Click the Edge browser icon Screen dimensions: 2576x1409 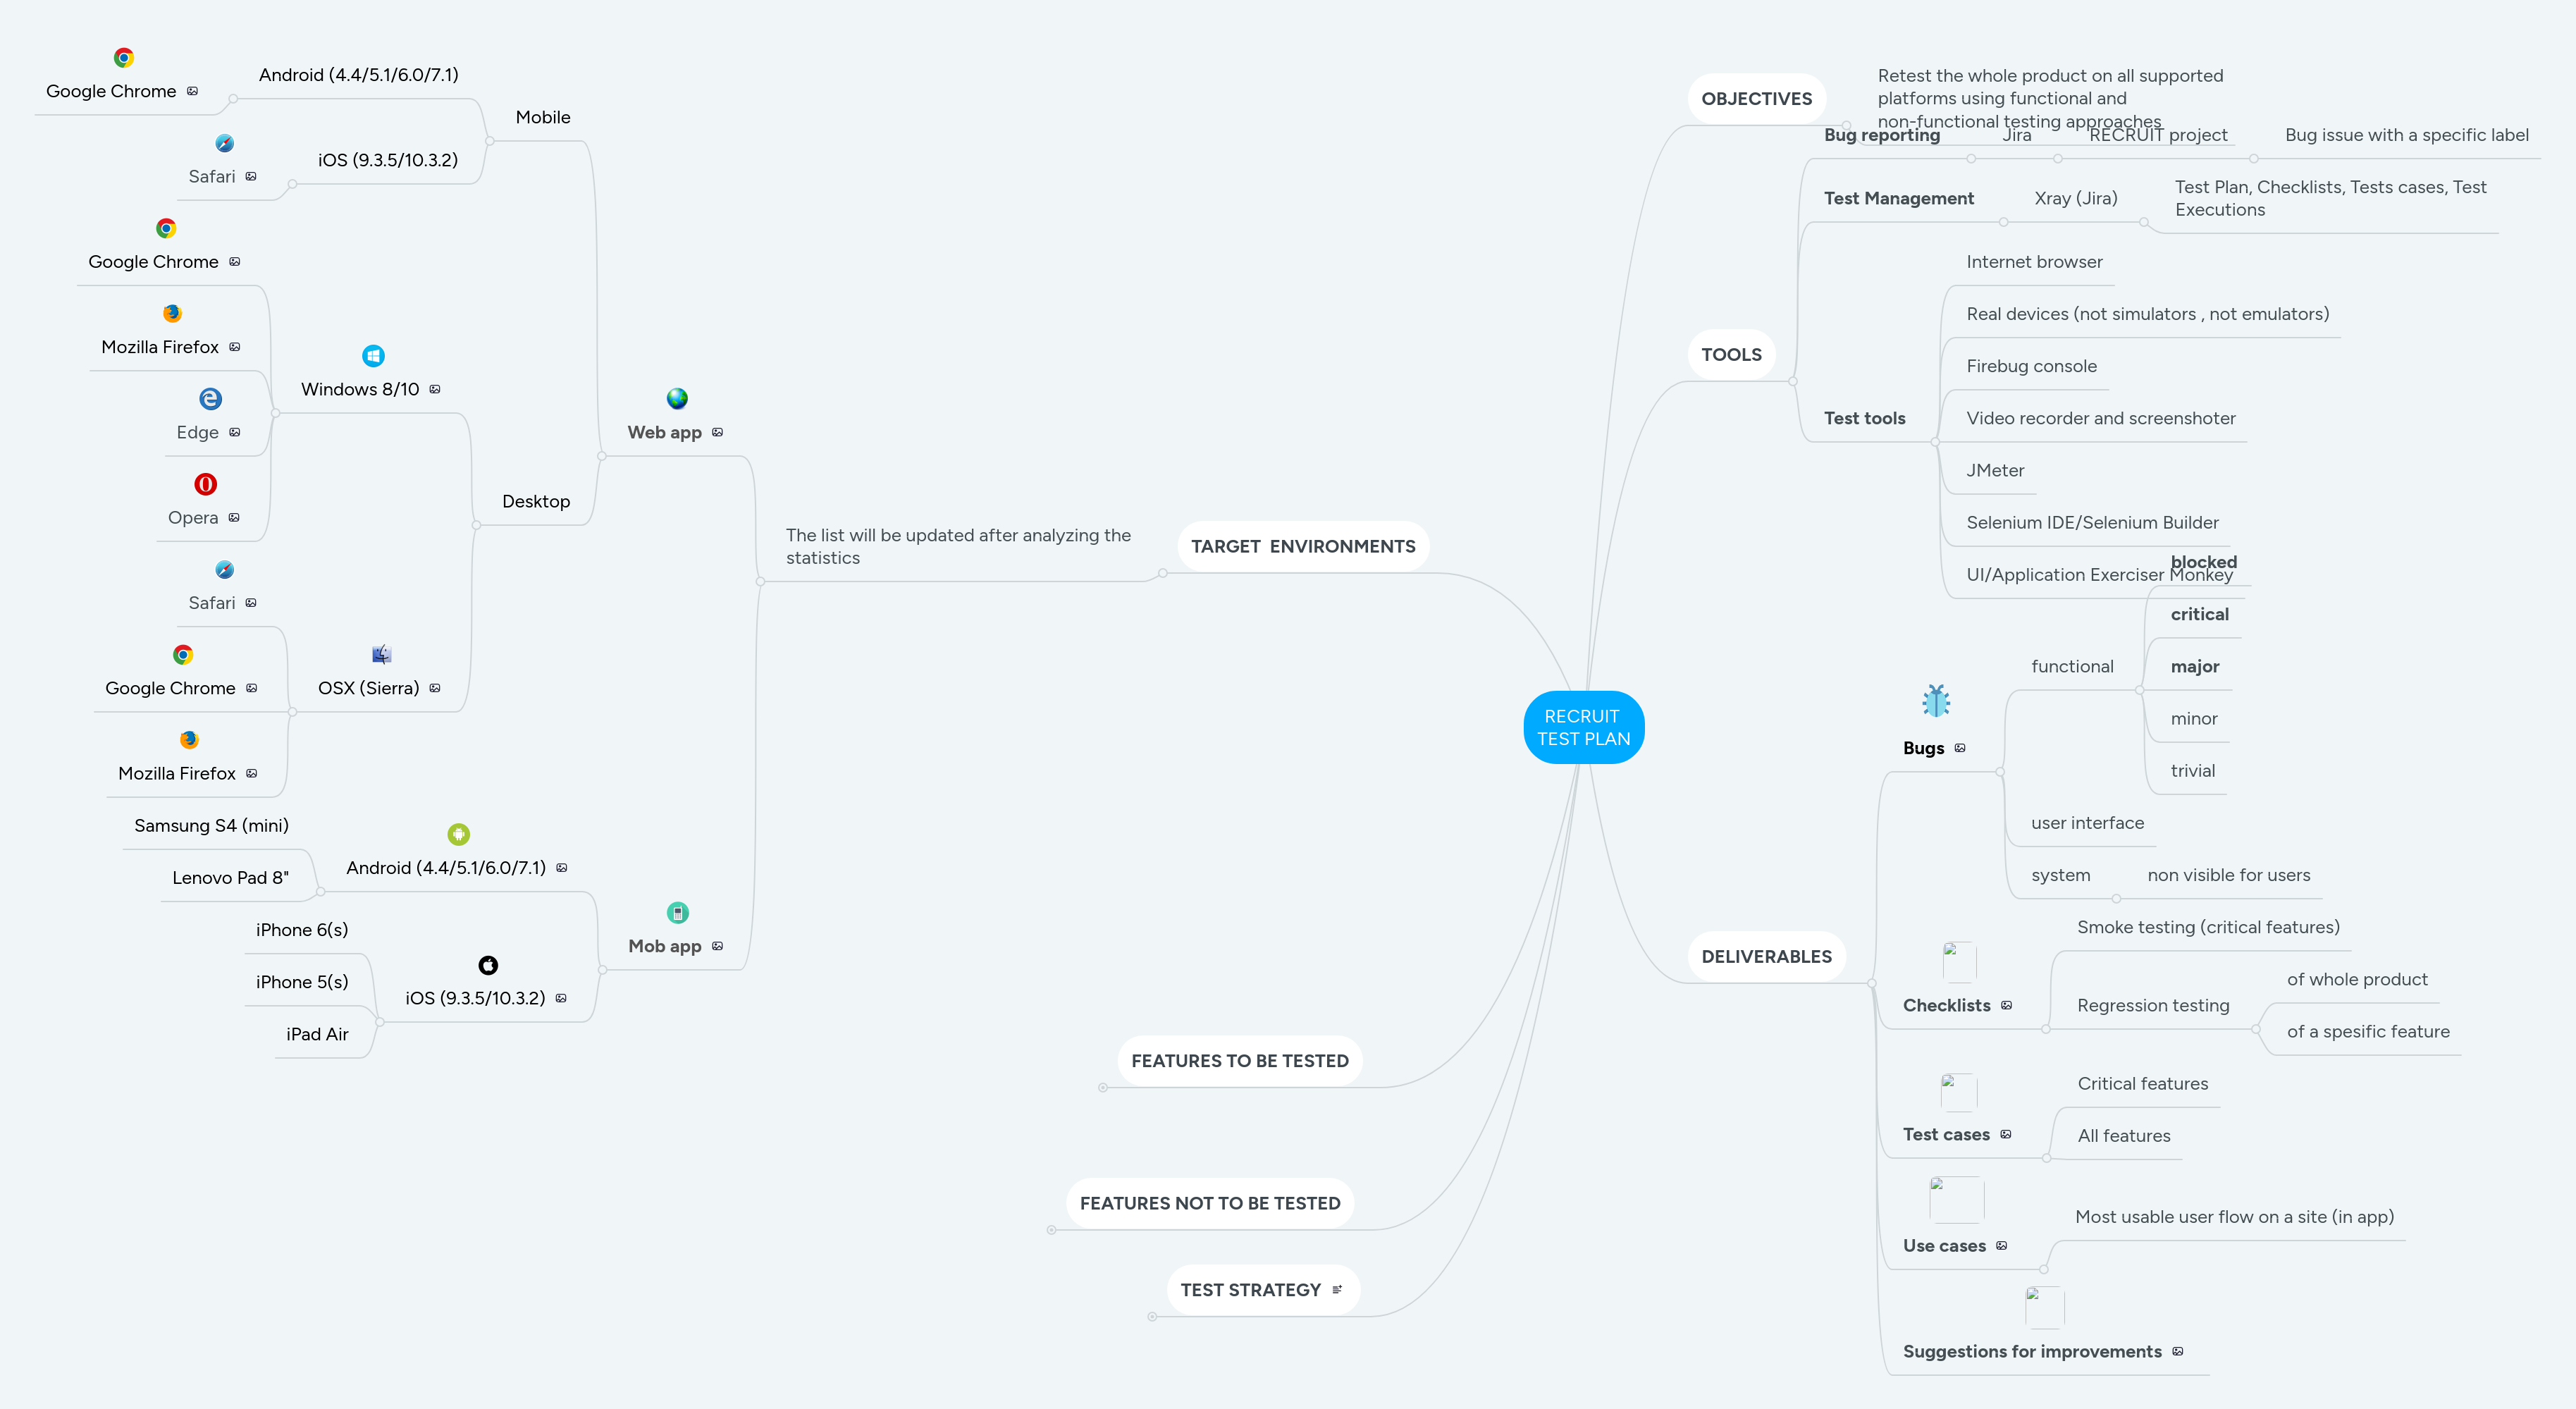click(x=210, y=399)
